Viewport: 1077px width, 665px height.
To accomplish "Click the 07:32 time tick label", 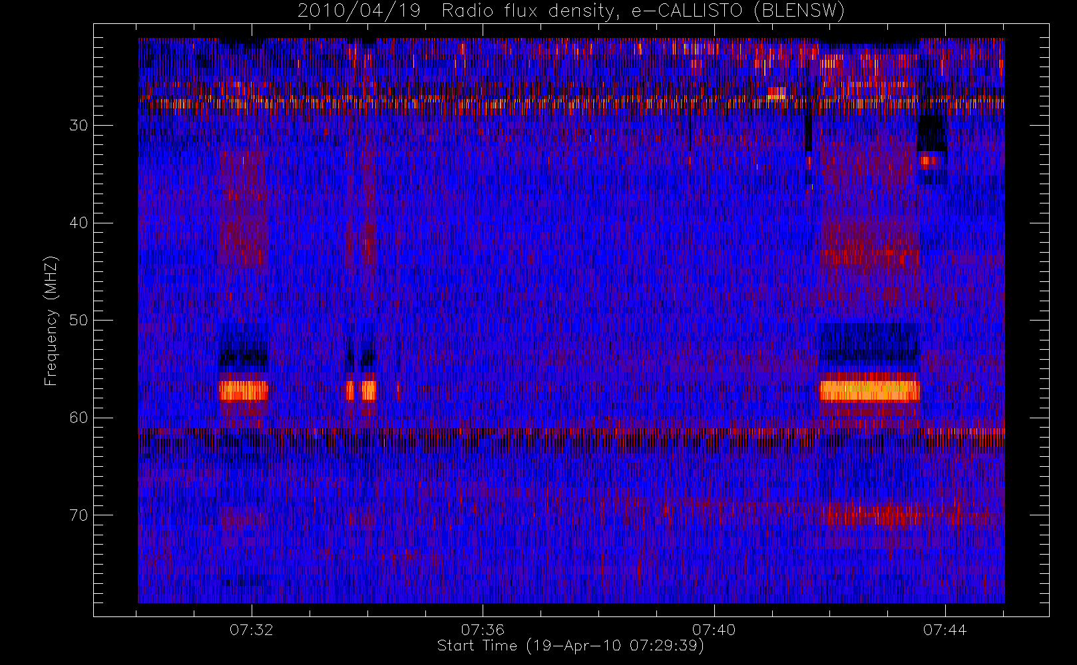I will click(252, 630).
